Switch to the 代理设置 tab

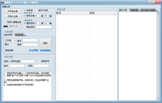[x=134, y=10]
